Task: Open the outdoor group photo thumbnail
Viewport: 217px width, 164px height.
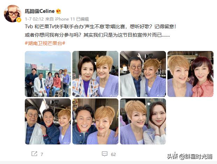Action: (48, 74)
